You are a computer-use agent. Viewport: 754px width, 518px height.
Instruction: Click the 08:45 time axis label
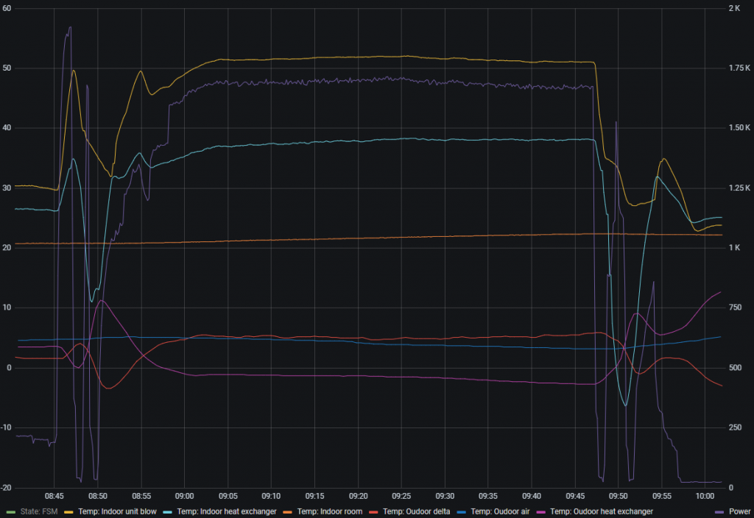pyautogui.click(x=54, y=496)
